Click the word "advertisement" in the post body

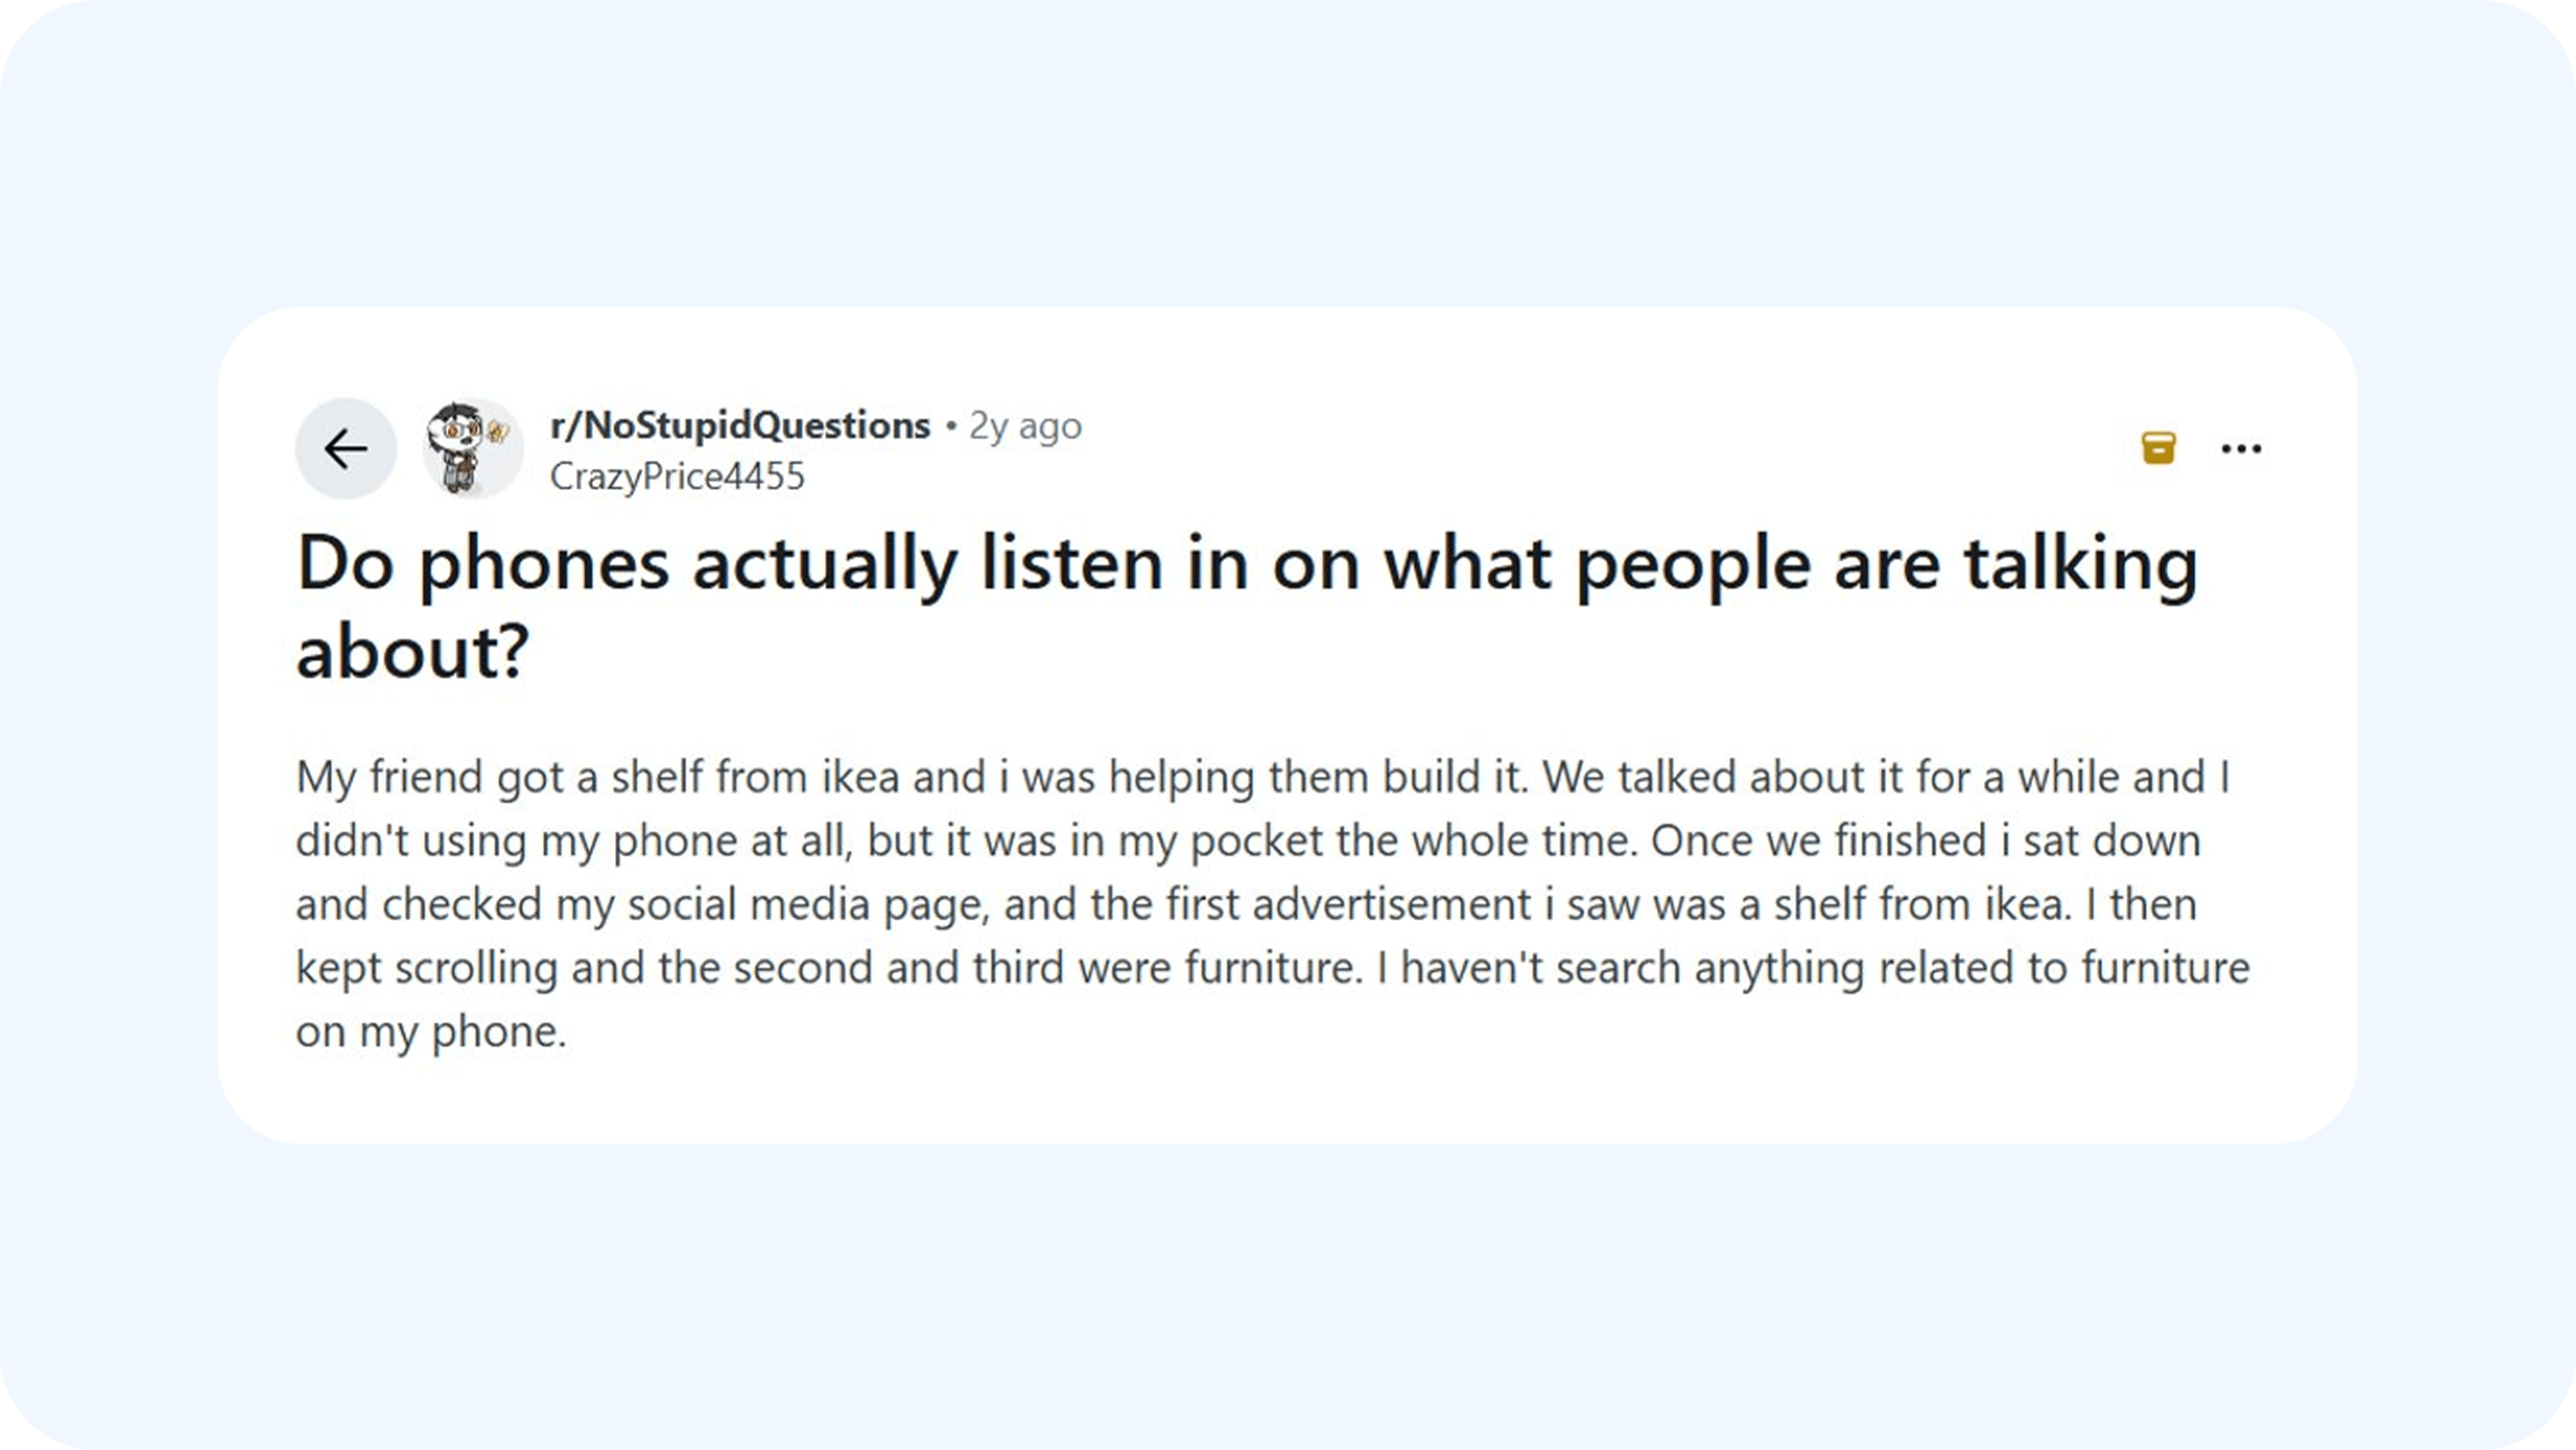[x=1391, y=905]
